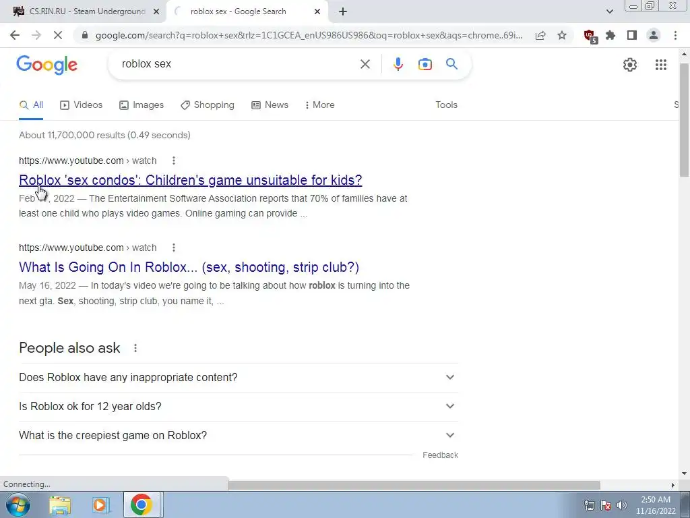
Task: Click the lock icon in the address bar
Action: pos(85,35)
